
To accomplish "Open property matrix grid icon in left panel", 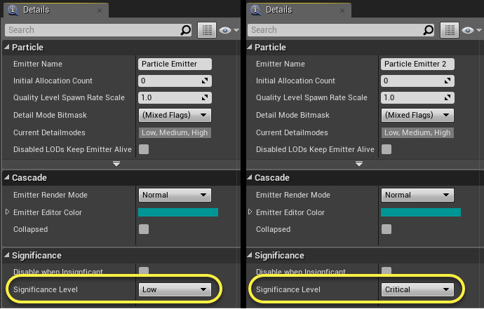I will [x=207, y=30].
